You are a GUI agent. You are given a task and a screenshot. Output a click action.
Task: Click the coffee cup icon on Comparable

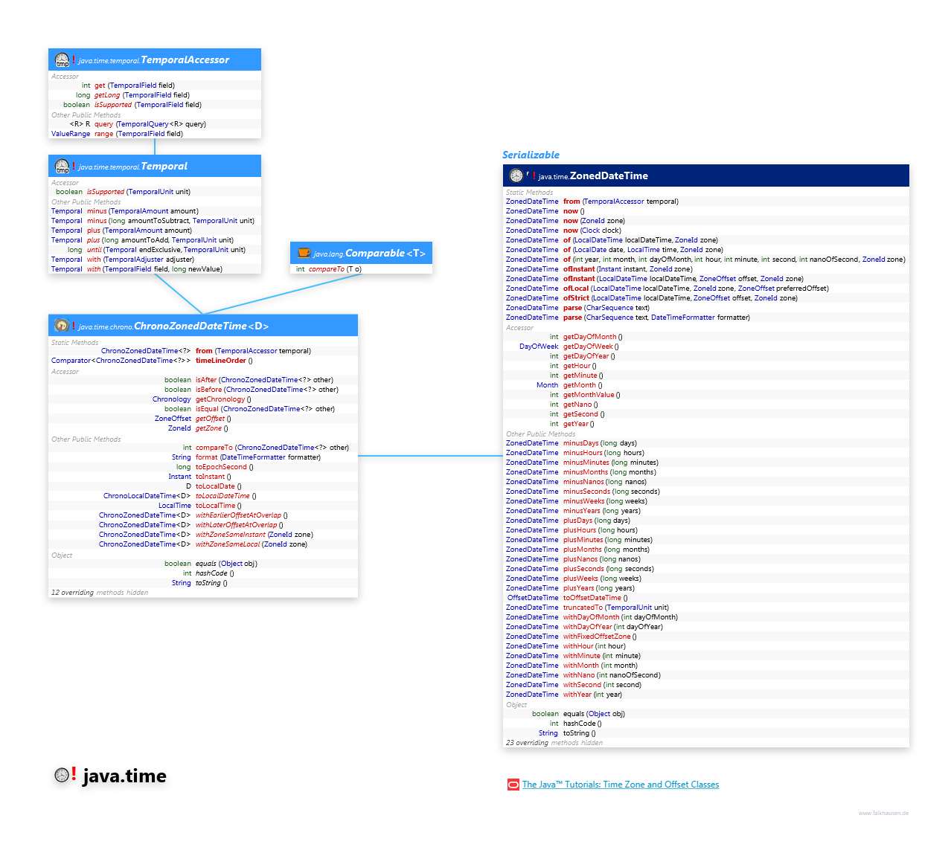tap(304, 253)
